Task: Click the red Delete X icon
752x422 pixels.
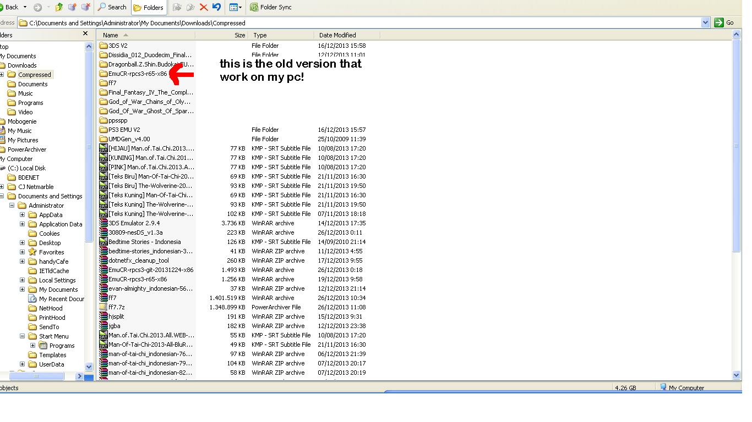Action: (204, 7)
